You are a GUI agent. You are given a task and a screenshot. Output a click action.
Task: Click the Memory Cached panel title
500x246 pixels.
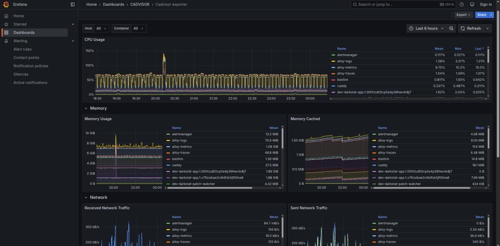[x=305, y=119]
